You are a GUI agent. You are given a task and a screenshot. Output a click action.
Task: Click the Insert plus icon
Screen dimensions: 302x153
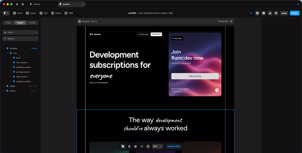coord(15,13)
